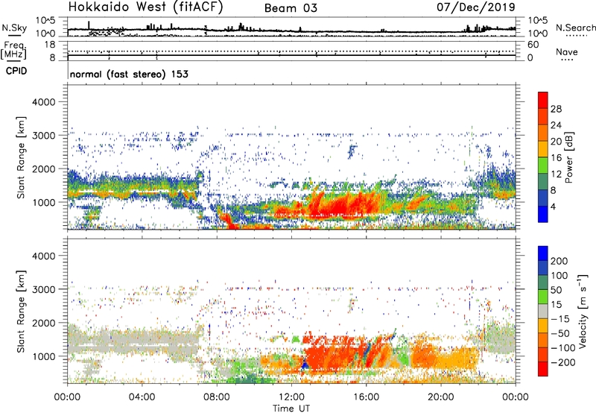Click the 'Freq. [MHz]' axis label

(14, 50)
